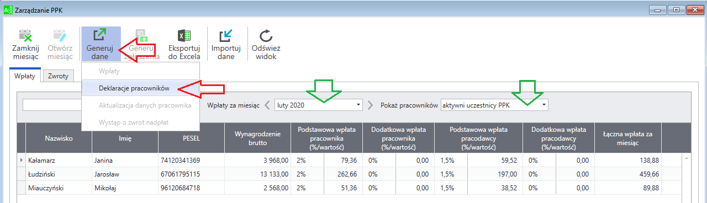The image size is (707, 203).
Task: Sort by PESEL column header
Action: click(x=192, y=138)
